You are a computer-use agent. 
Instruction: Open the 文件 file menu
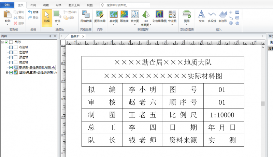point(7,5)
